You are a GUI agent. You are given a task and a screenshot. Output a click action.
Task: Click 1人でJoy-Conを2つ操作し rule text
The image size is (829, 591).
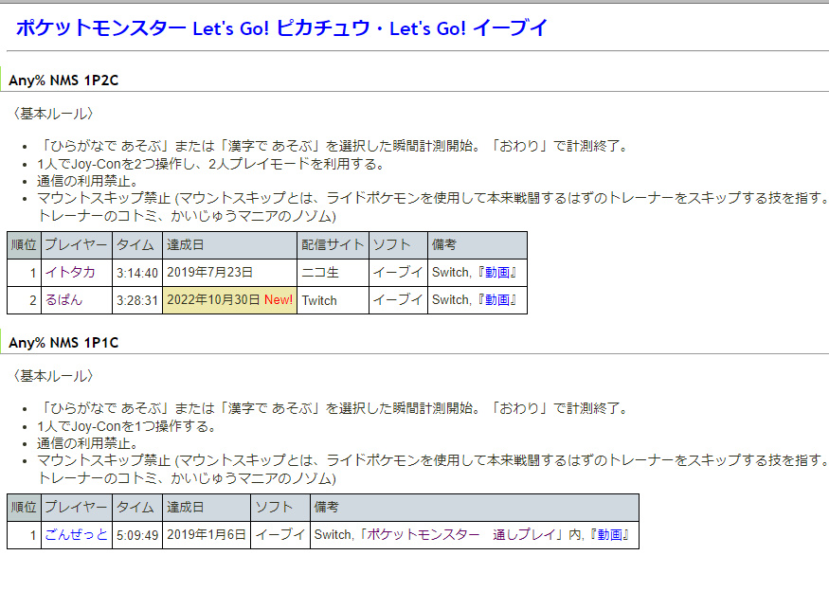pyautogui.click(x=210, y=164)
